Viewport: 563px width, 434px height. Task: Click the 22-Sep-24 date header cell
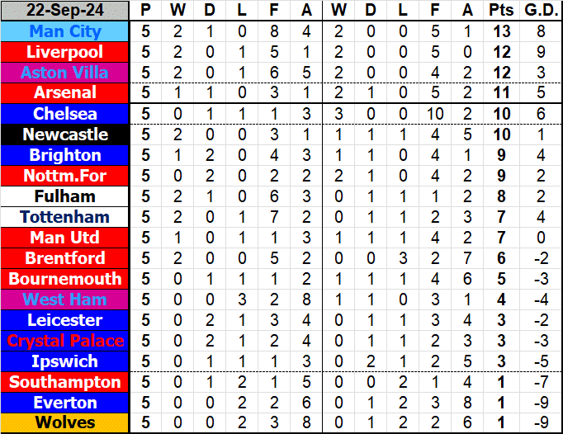click(65, 11)
